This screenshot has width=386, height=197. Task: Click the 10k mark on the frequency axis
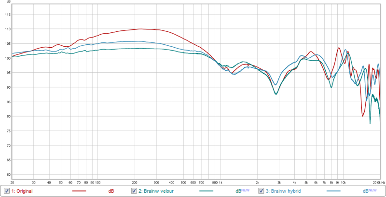[x=343, y=183]
